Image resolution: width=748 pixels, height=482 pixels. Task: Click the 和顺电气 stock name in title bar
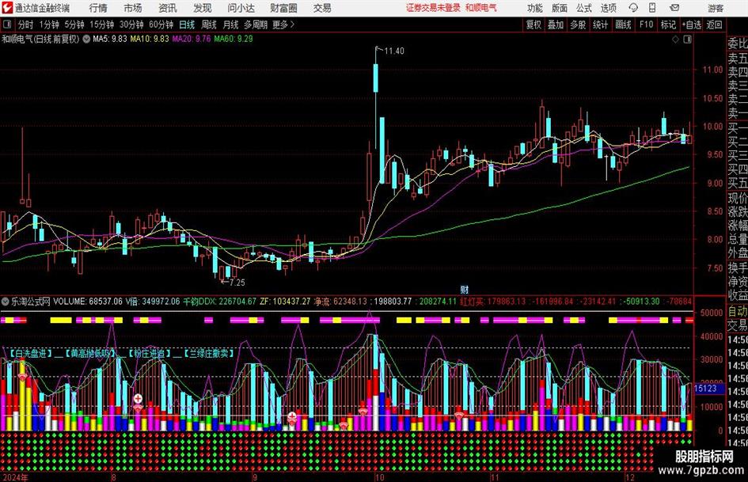(481, 8)
